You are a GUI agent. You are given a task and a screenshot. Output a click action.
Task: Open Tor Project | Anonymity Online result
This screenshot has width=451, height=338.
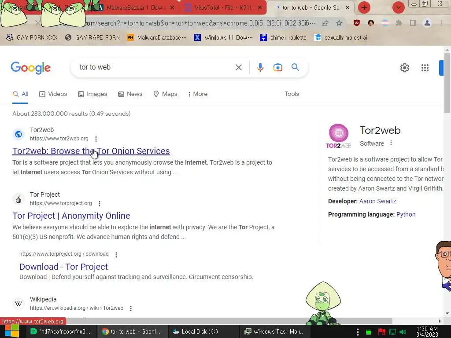[x=71, y=216]
